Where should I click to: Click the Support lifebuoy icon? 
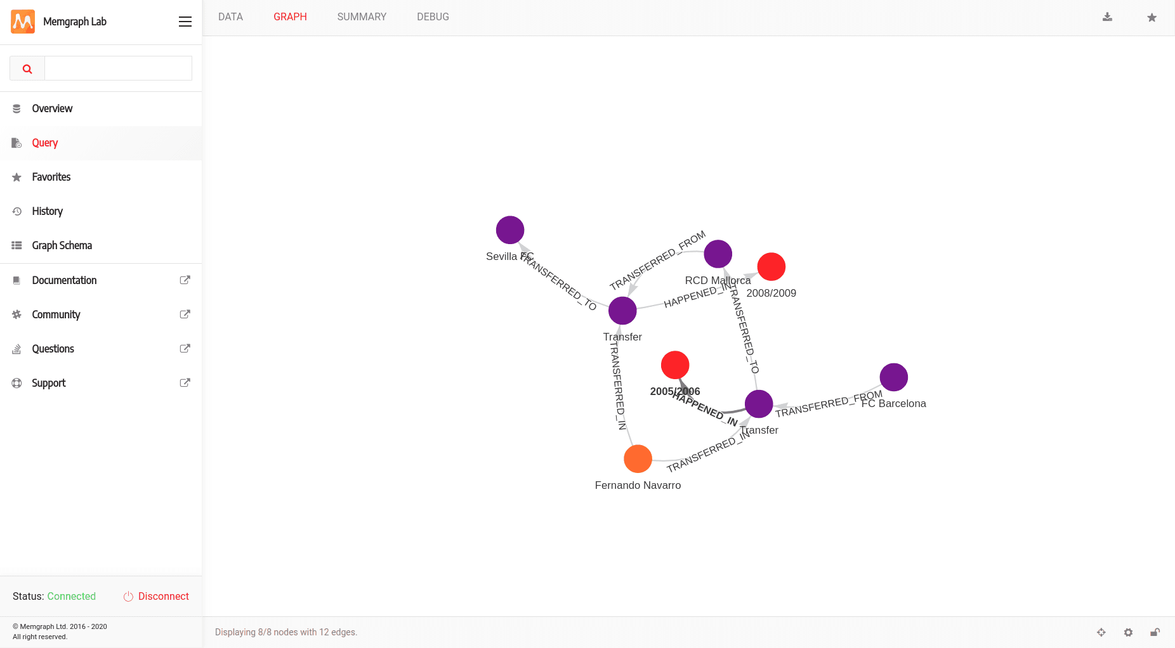17,383
